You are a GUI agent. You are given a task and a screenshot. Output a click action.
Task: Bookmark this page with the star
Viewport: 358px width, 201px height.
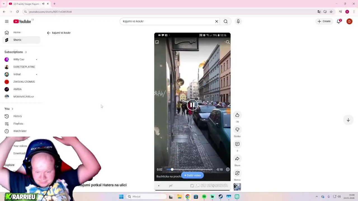tap(331, 12)
